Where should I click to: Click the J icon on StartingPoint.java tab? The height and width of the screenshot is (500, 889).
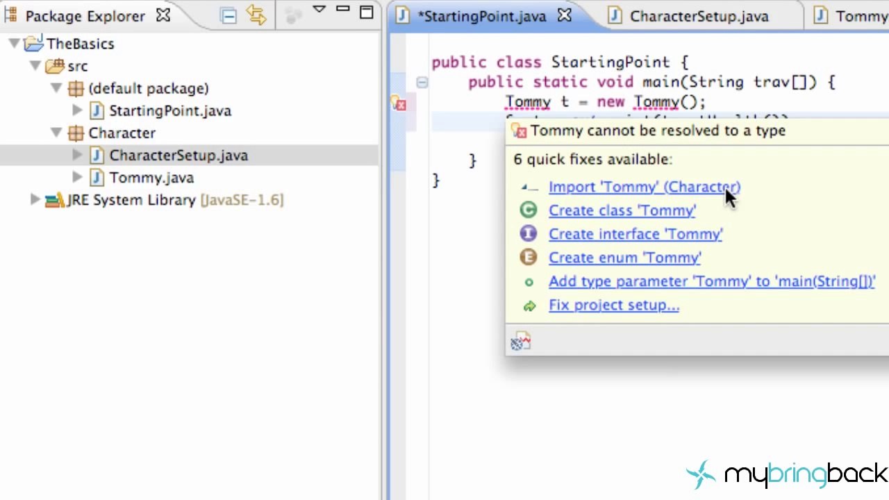point(402,16)
